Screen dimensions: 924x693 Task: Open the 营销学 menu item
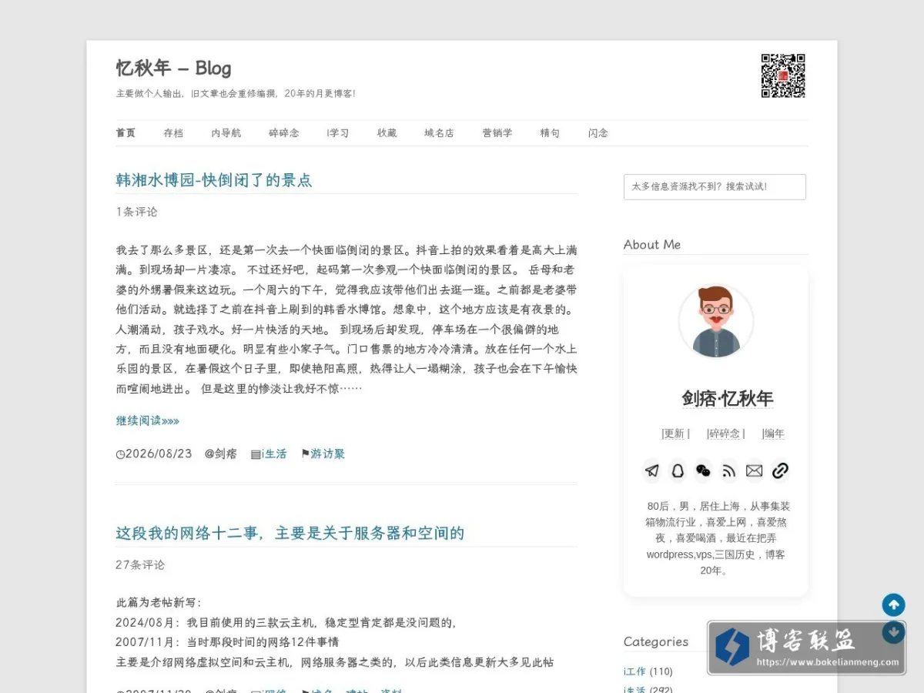pyautogui.click(x=497, y=132)
